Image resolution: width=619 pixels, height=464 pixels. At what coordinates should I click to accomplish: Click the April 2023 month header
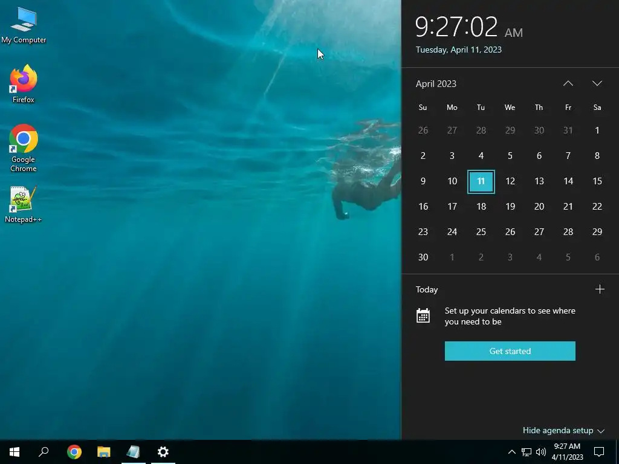point(436,83)
